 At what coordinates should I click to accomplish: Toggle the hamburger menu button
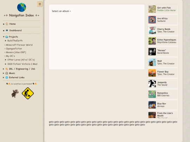[40, 4]
